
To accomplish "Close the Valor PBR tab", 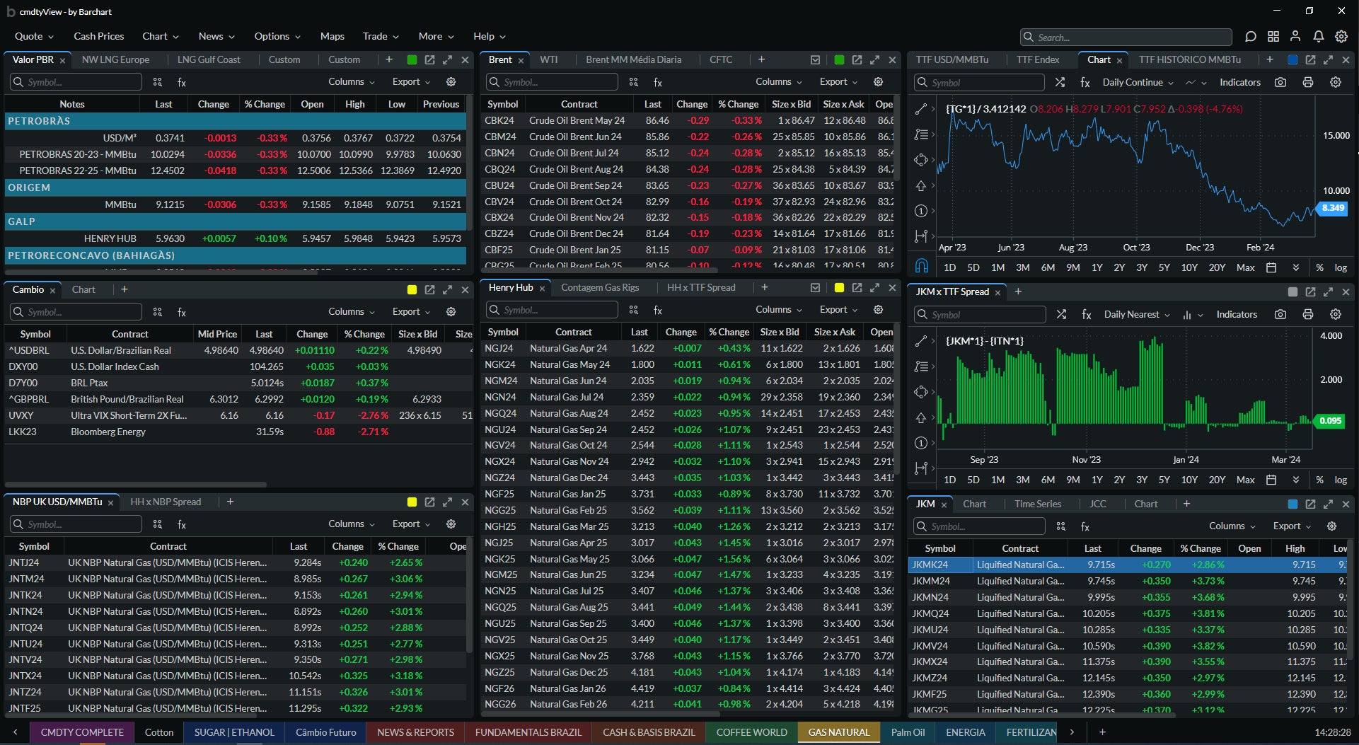I will (62, 61).
